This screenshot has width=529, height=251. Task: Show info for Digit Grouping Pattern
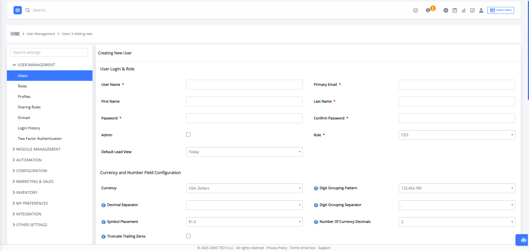(x=316, y=188)
